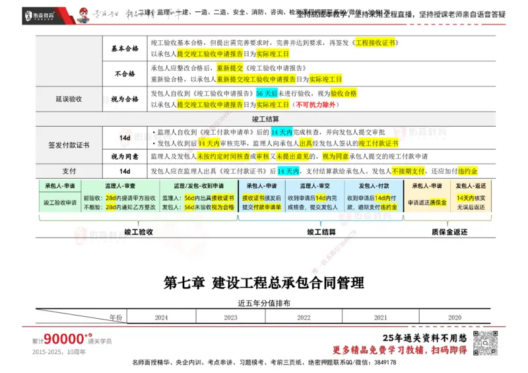Click the 发包人-付款 flowchart header
The height and width of the screenshot is (373, 528).
374,186
